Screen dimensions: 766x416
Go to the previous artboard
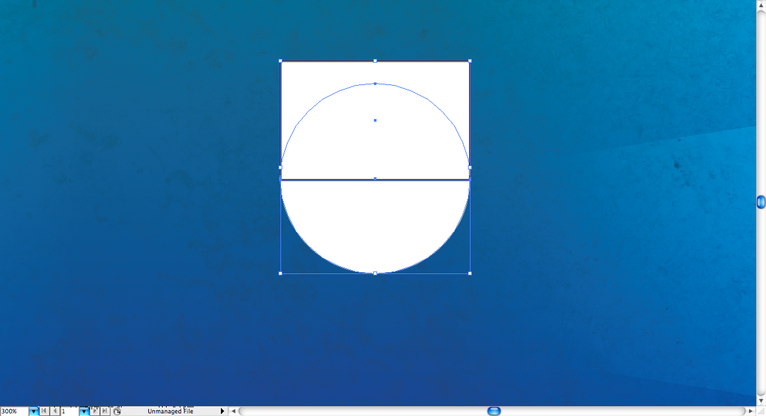[54, 411]
